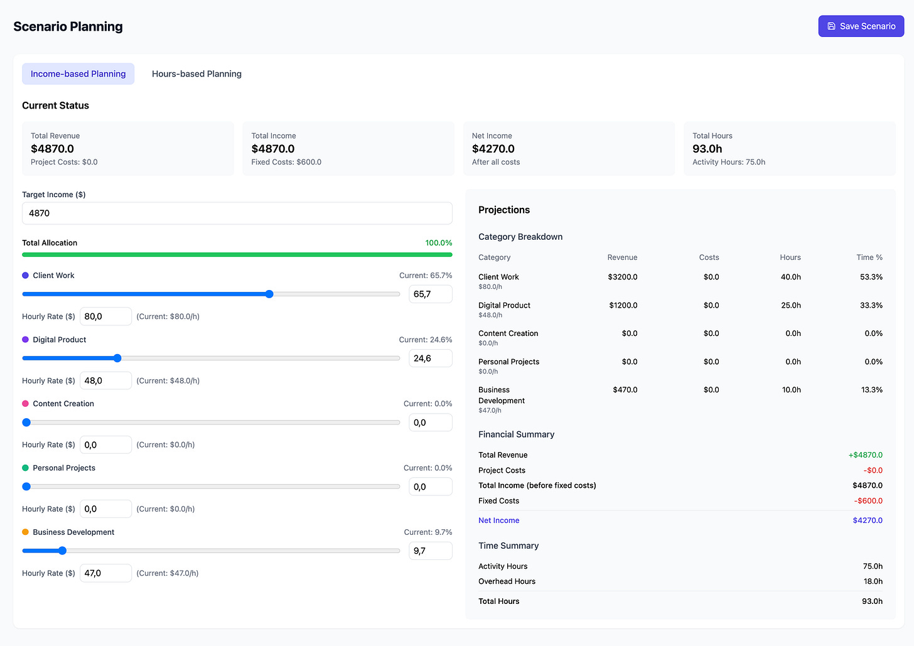914x646 pixels.
Task: Click the blue dot icon beside Client Work
Action: (24, 275)
